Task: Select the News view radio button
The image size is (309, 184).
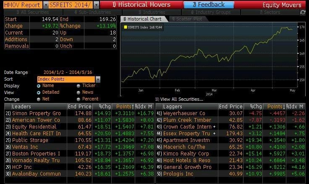Action: click(x=79, y=92)
